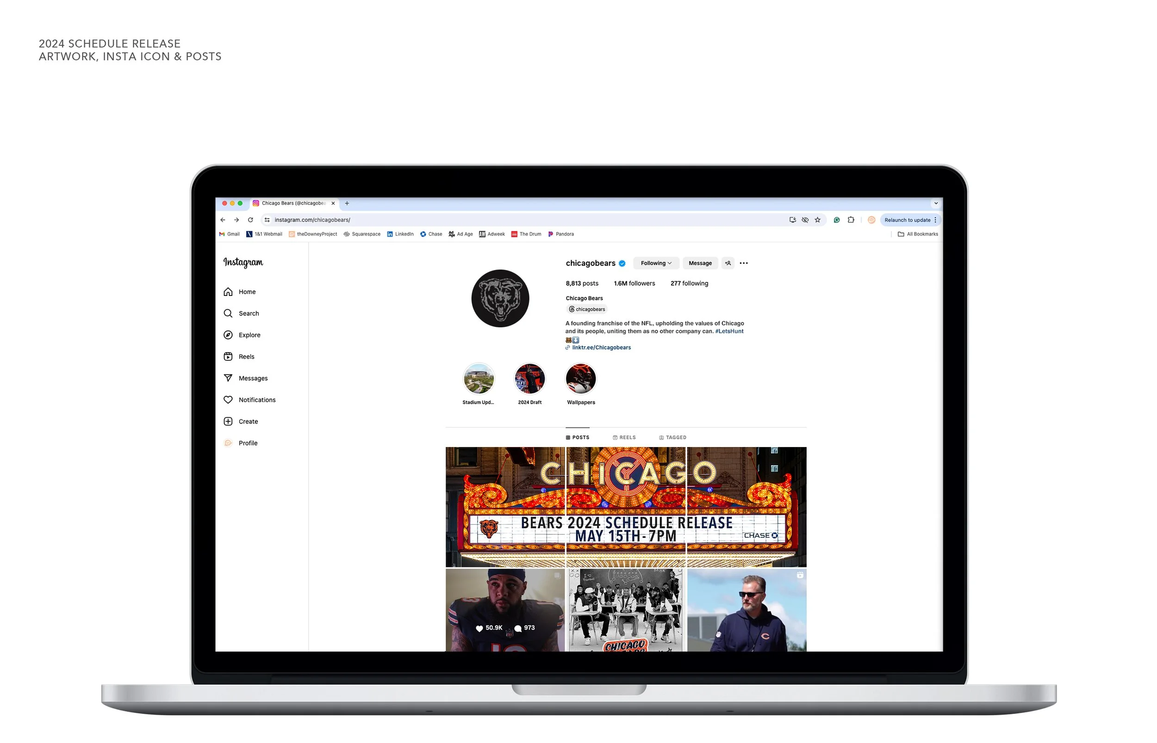Open the black-and-white classroom team post
Image resolution: width=1157 pixels, height=743 pixels.
626,610
